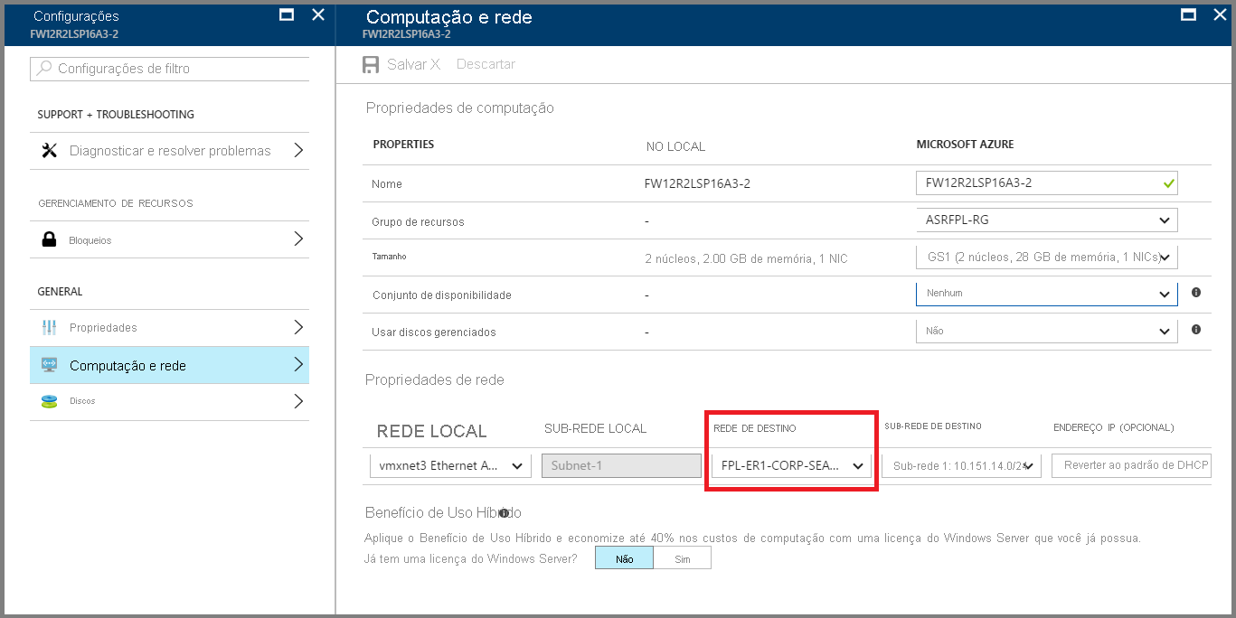Screen dimensions: 1236x618
Task: Click the Propriedades de computação heading
Action: 460,108
